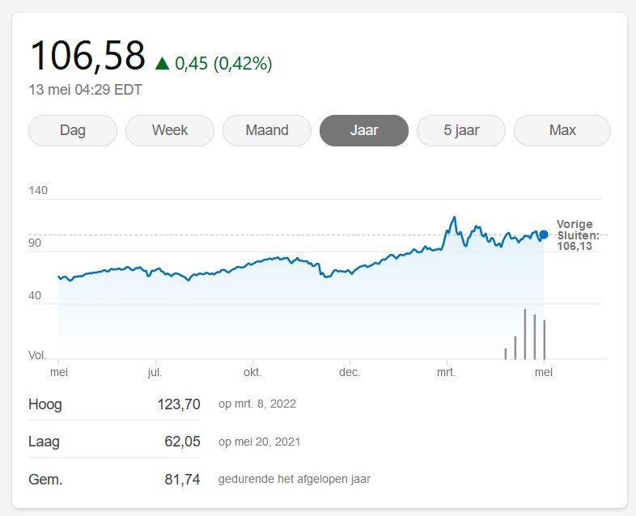Click the Vorige Sluiten 106,13 label

[575, 235]
